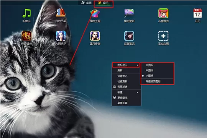Open the 日历 calendar icon showing 17

(x=197, y=13)
